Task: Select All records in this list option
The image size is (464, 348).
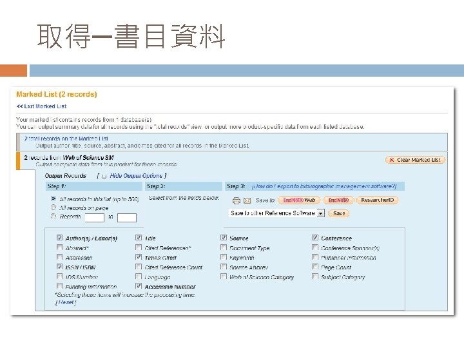Action: pos(53,198)
